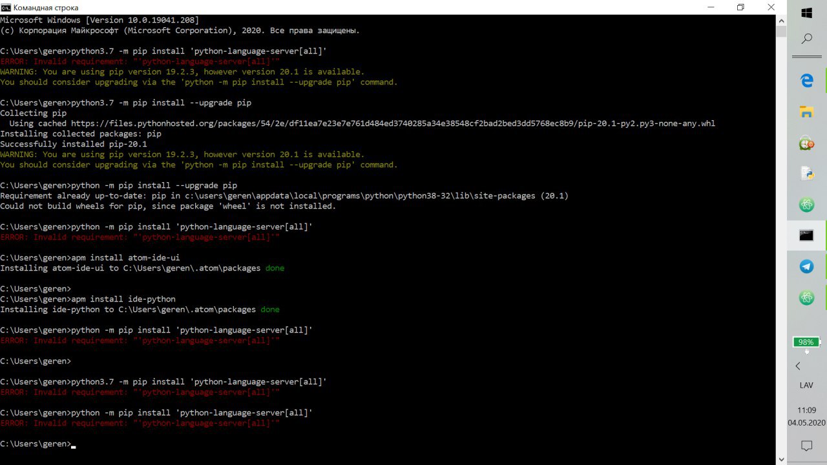
Task: Click the 'Collecting pip' output line
Action: coord(33,113)
